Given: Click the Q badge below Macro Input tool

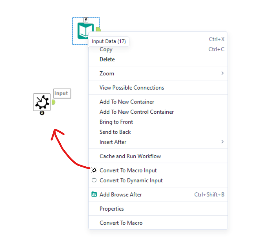Looking at the screenshot, I should tap(42, 113).
